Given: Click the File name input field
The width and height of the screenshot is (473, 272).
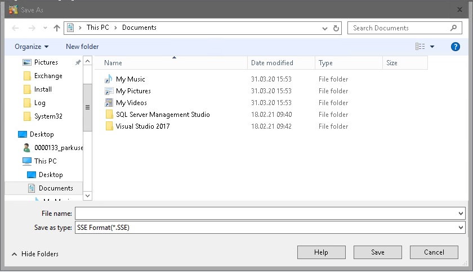Looking at the screenshot, I should [265, 214].
